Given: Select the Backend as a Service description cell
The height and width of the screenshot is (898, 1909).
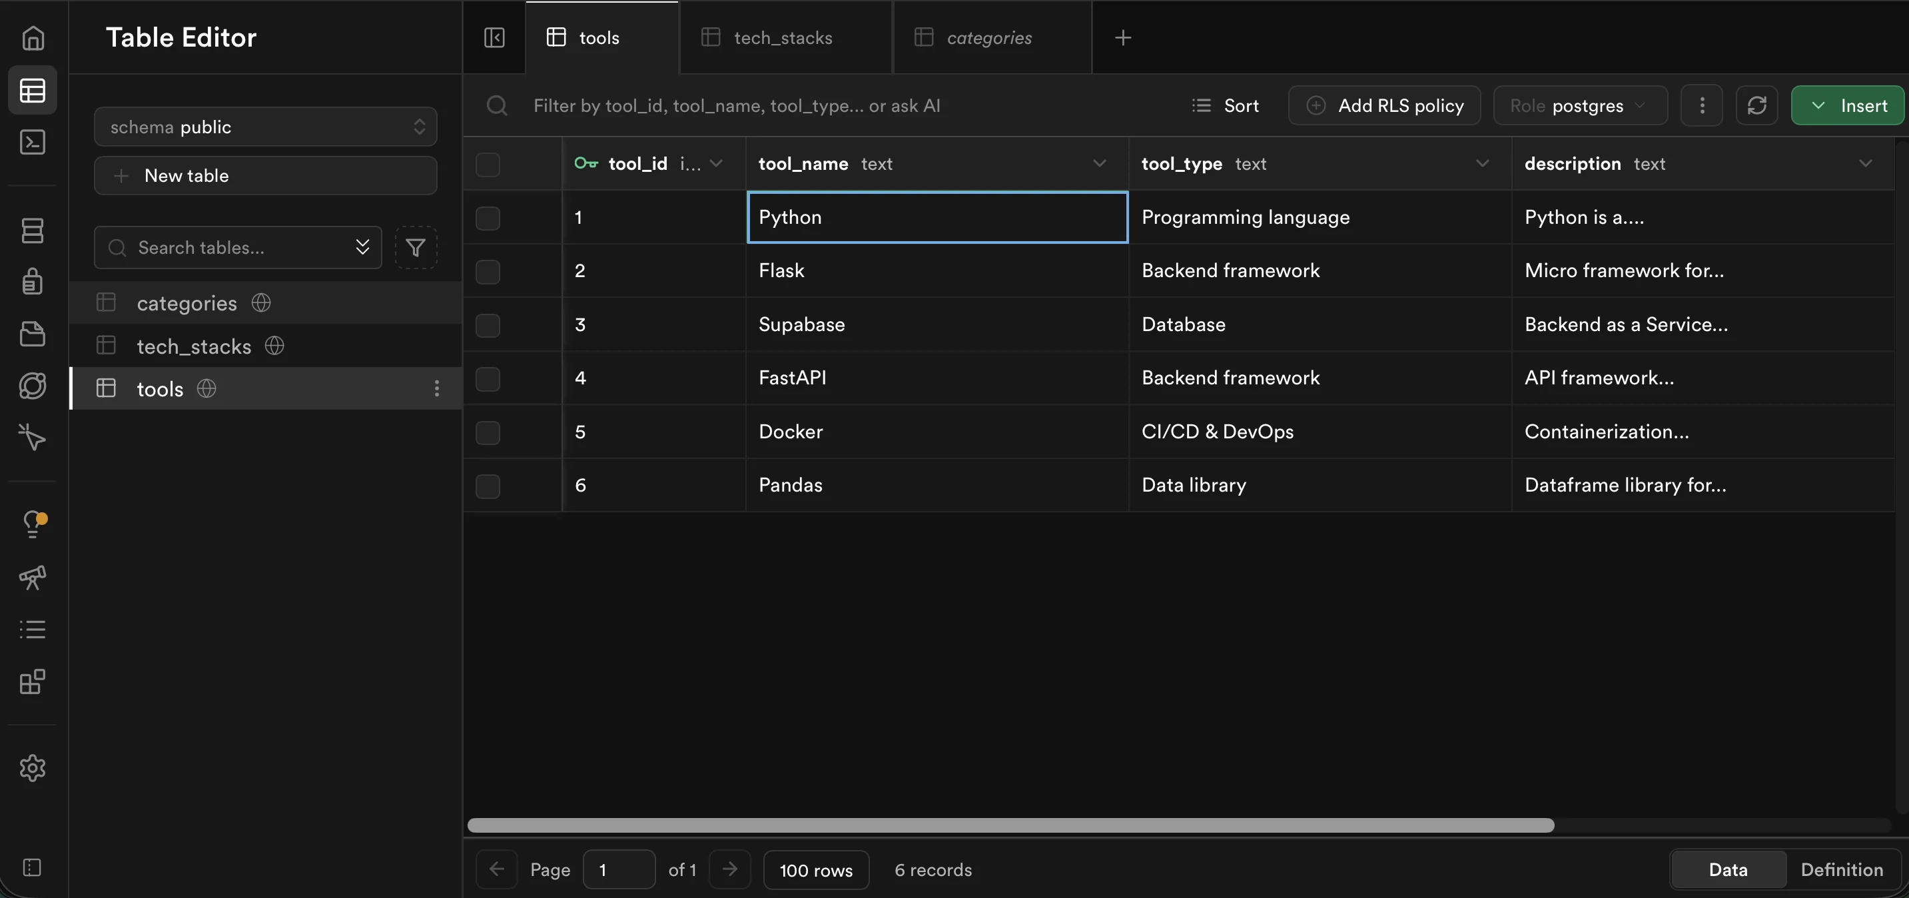Looking at the screenshot, I should 1703,324.
